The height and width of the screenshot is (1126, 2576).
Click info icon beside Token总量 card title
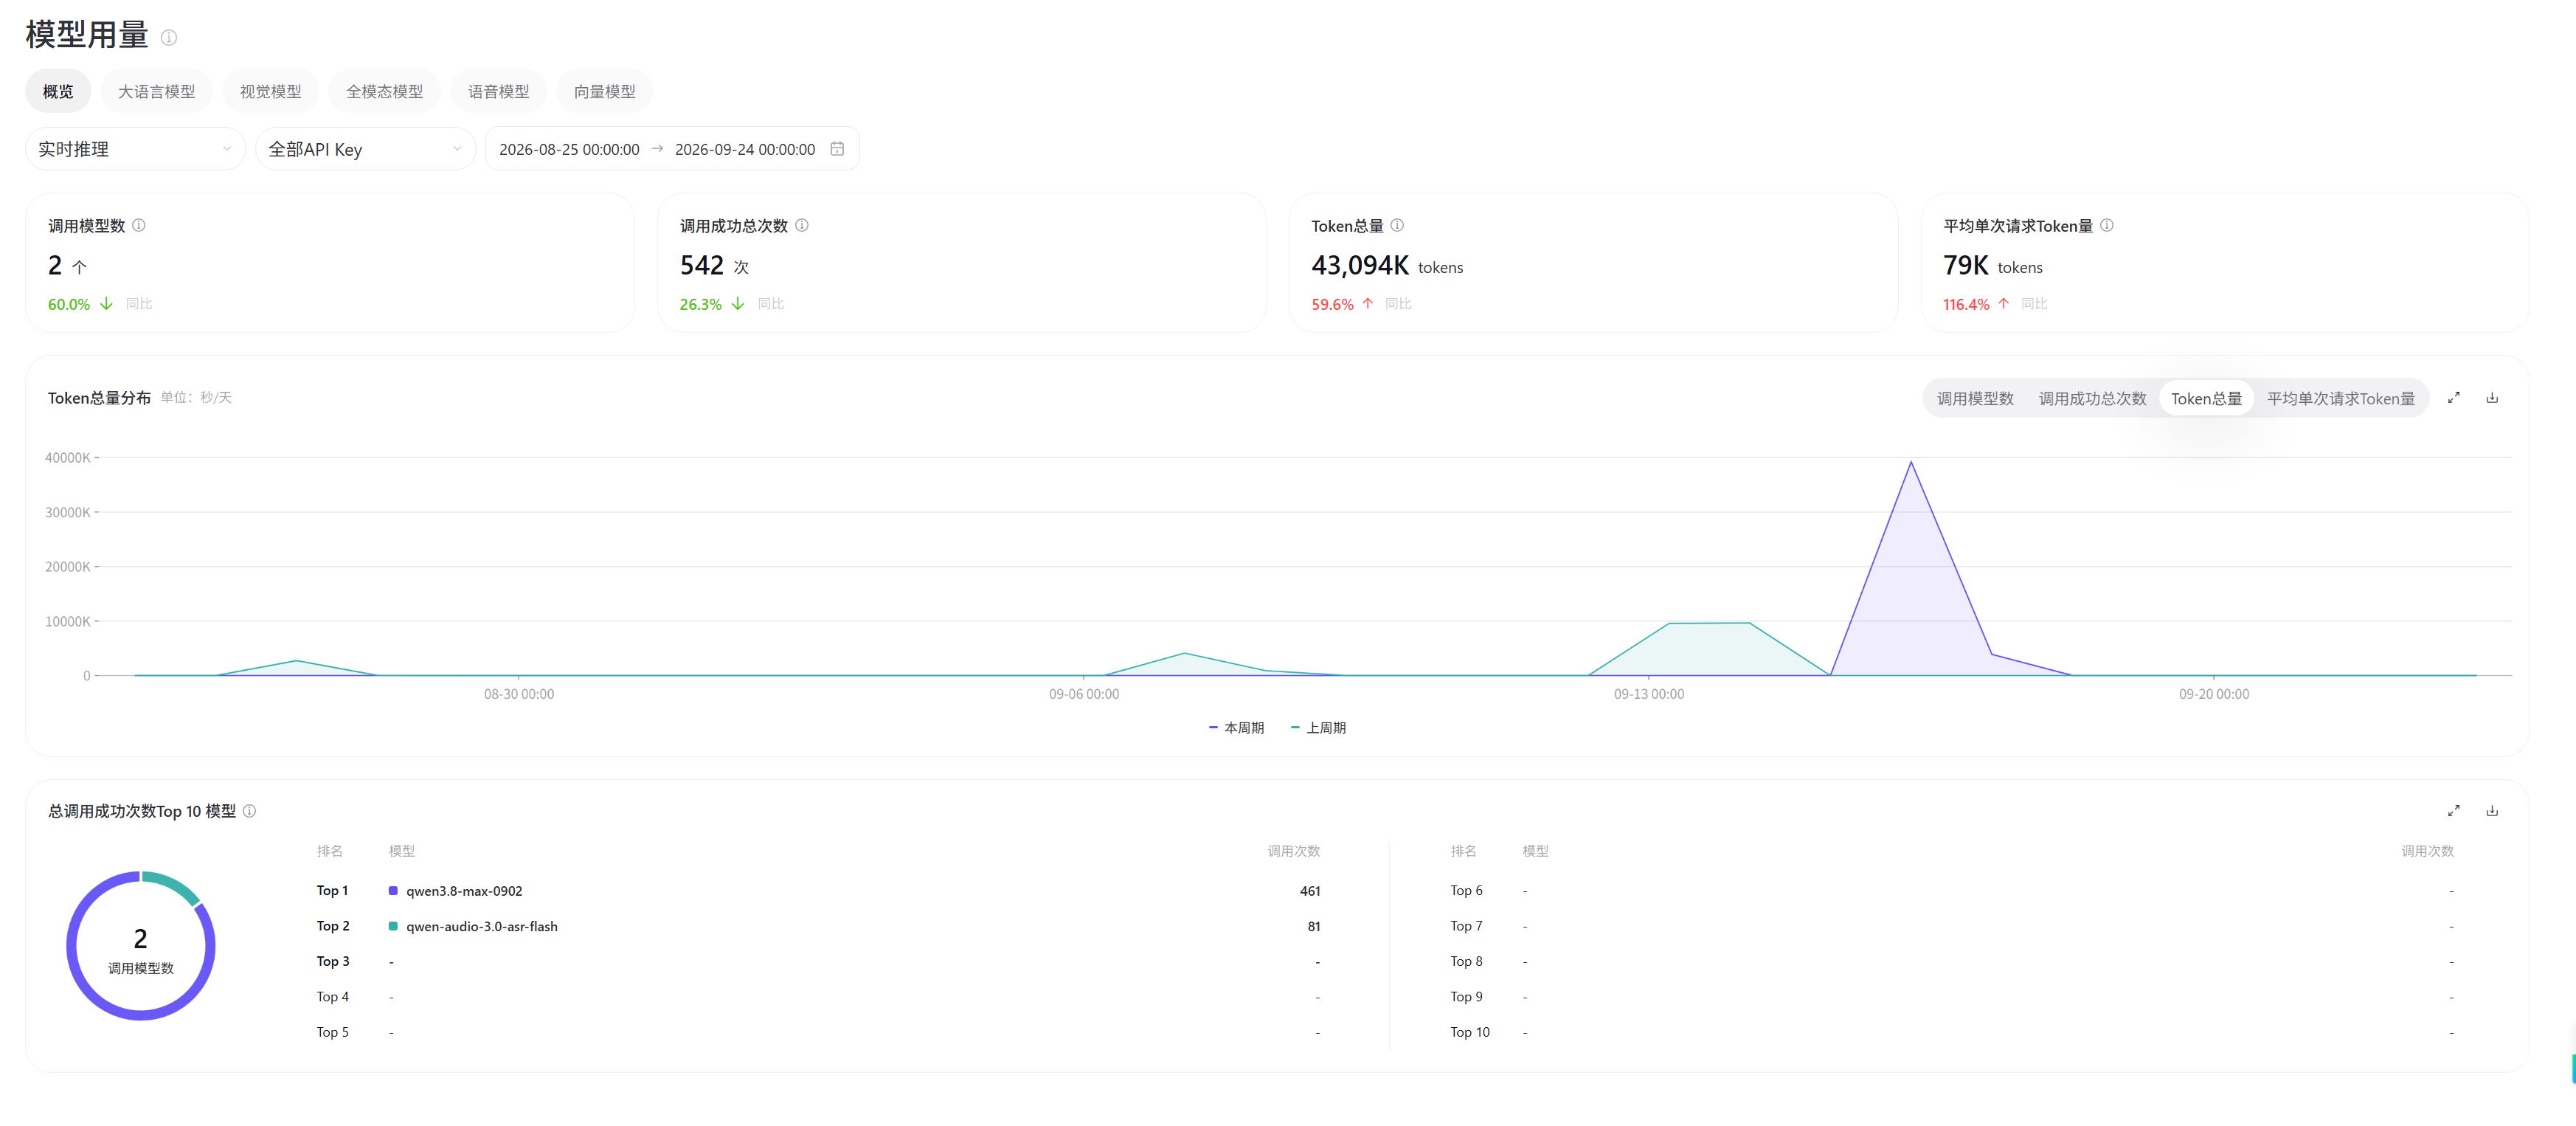pyautogui.click(x=1397, y=225)
